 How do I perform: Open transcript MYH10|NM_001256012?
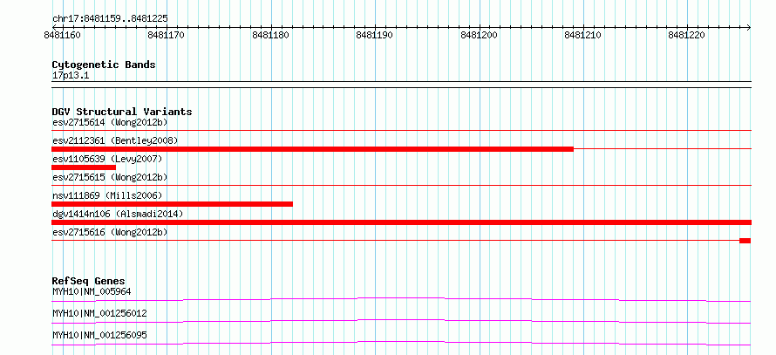99,313
